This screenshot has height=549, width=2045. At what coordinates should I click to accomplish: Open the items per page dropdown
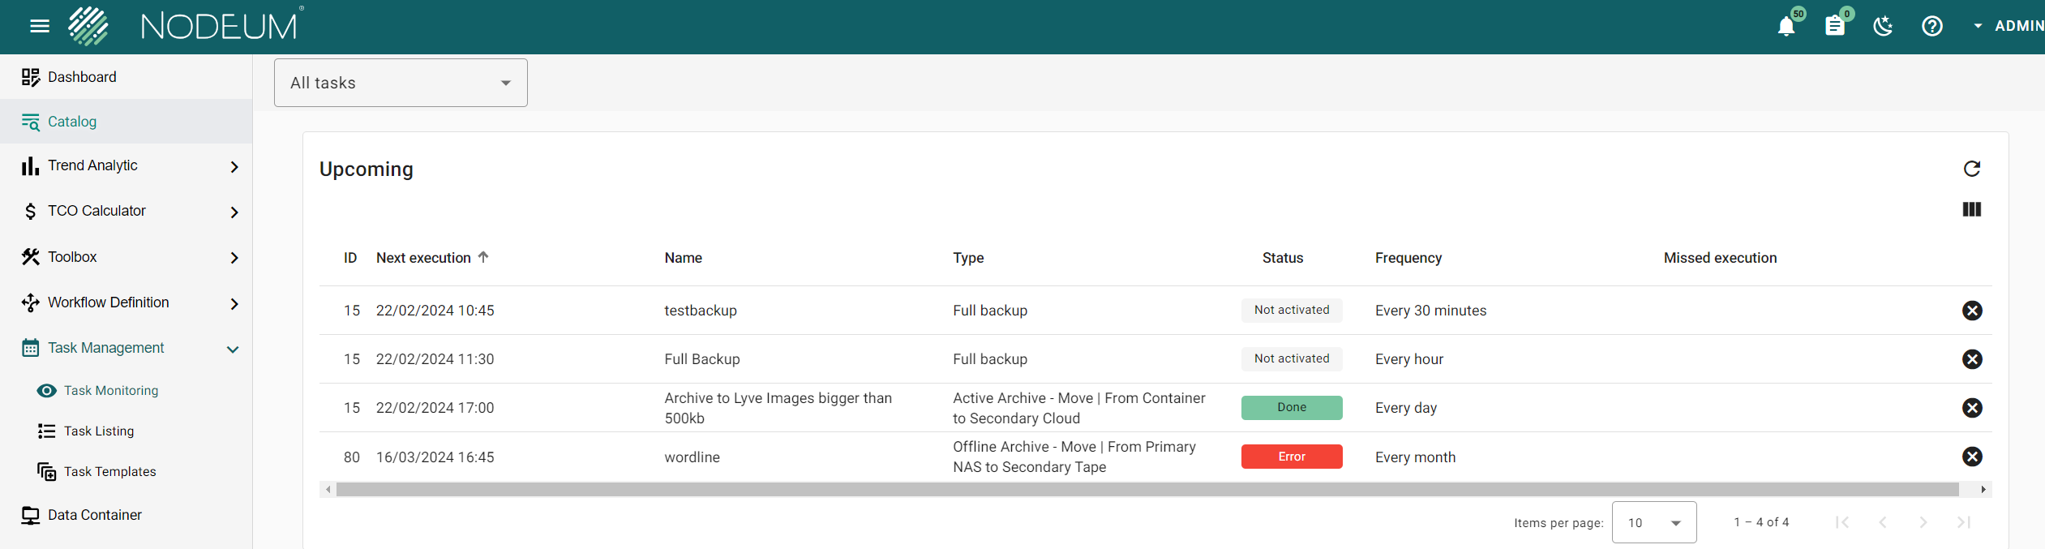[1654, 523]
